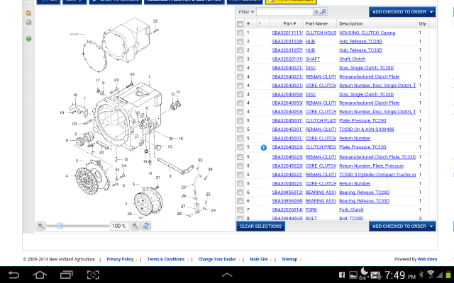Click the diagram zoom slider handle
The height and width of the screenshot is (283, 454).
[60, 226]
